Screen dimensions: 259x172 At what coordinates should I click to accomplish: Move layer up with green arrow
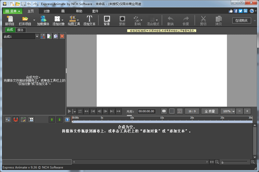[x=52, y=120]
